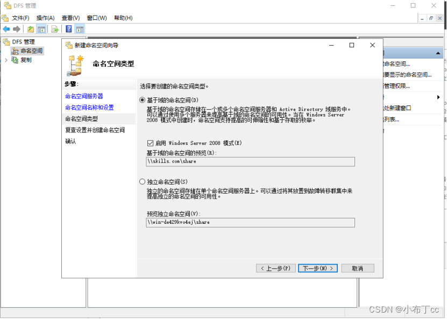The height and width of the screenshot is (319, 447).
Task: Click 要显示的命名空间... action in actions pane
Action: click(x=407, y=75)
